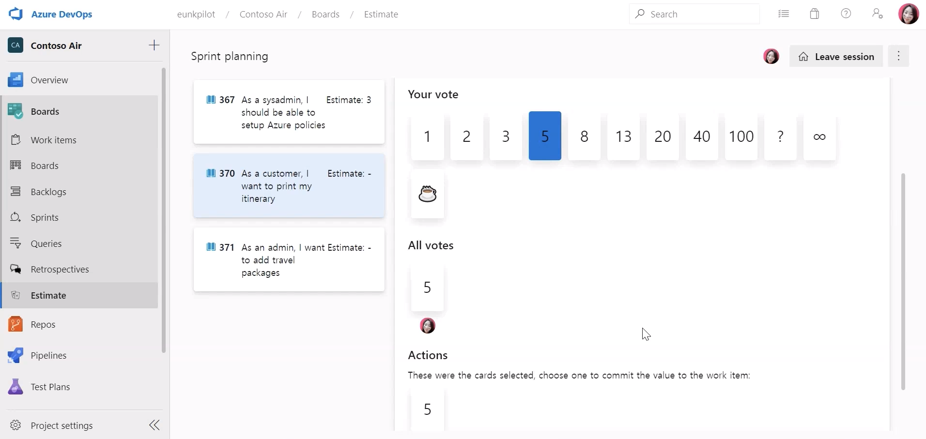Screen dimensions: 926x439
Task: Open Help question mark icon
Action: click(846, 14)
